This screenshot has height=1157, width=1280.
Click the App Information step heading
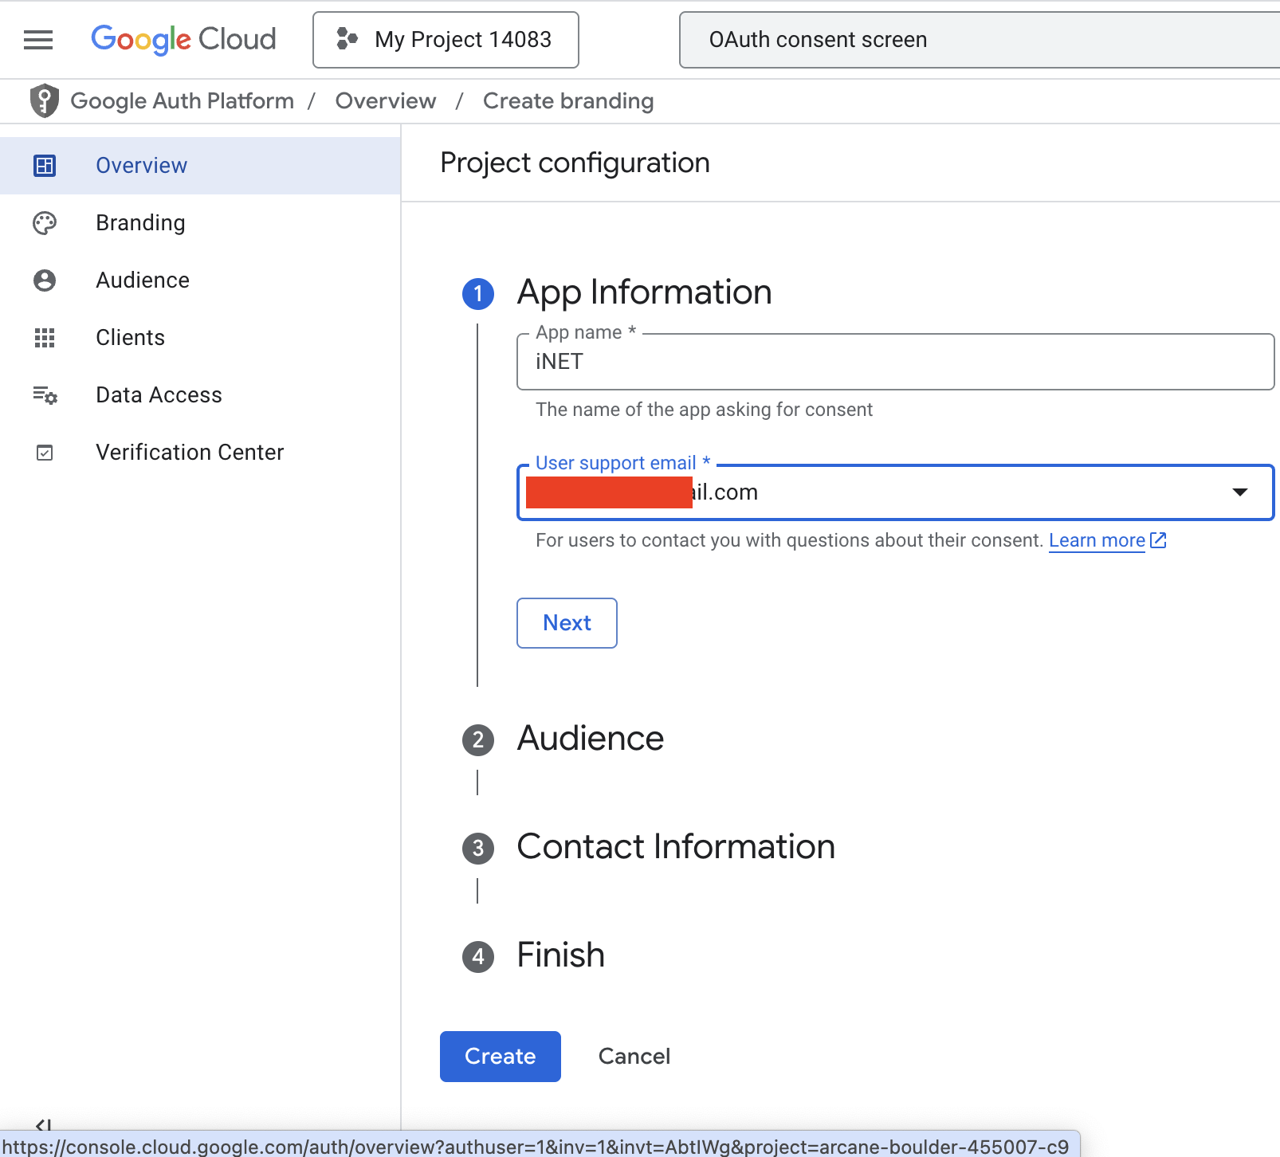(644, 292)
